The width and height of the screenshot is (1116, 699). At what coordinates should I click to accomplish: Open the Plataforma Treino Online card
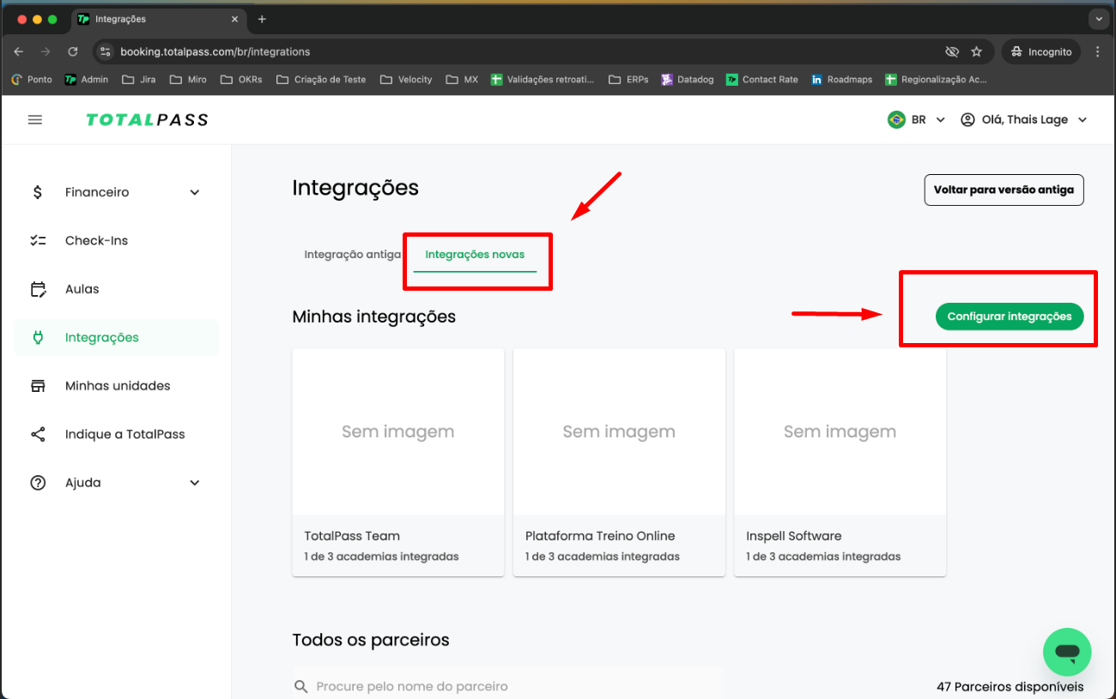[x=619, y=462]
